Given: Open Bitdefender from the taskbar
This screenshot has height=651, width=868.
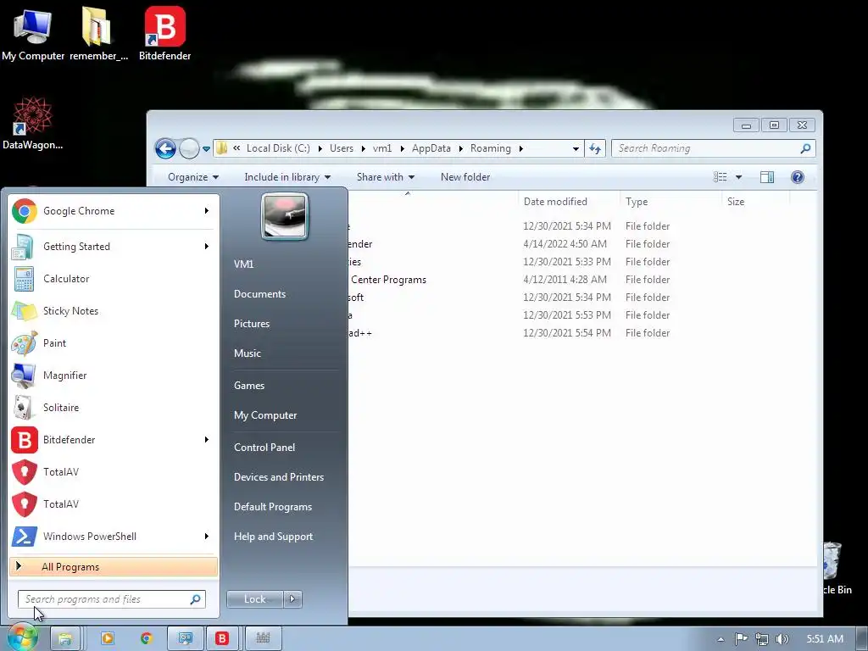Looking at the screenshot, I should point(222,638).
